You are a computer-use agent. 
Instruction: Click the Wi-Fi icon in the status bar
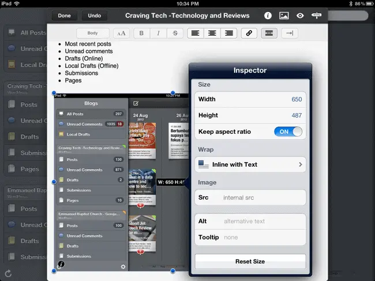point(17,3)
